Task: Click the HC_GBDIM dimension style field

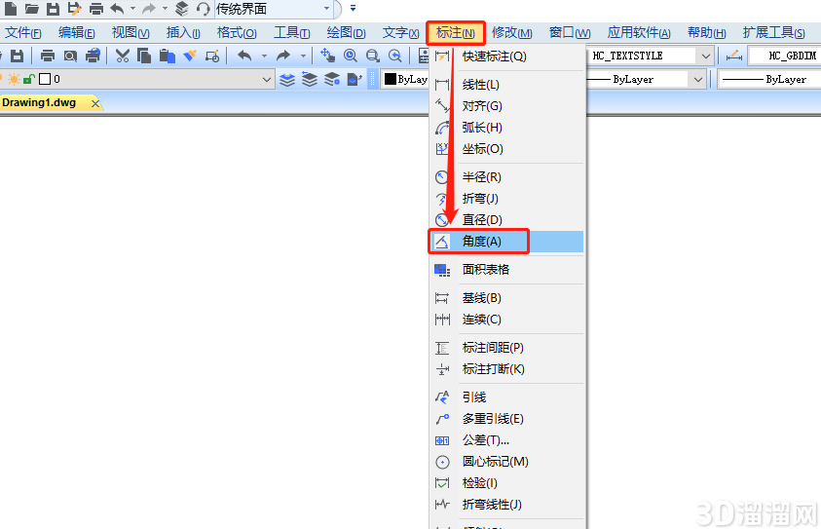Action: 785,56
